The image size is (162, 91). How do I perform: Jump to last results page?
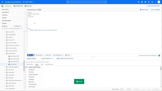pyautogui.click(x=156, y=89)
